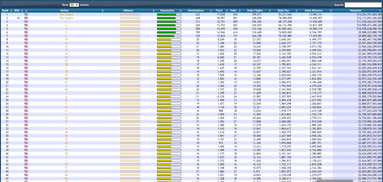
Task: Click the flag icon for airline 48
Action: [x=26, y=132]
